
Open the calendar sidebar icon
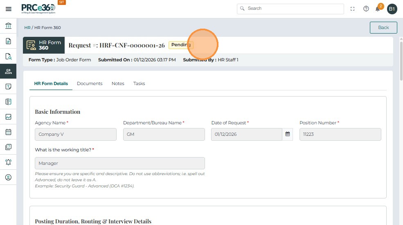click(8, 132)
